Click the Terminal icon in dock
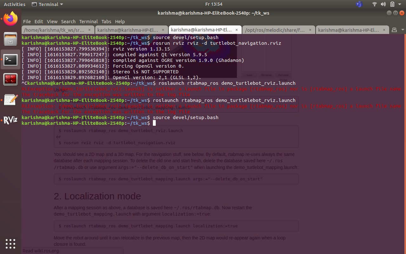This screenshot has width=406, height=254. click(x=10, y=59)
